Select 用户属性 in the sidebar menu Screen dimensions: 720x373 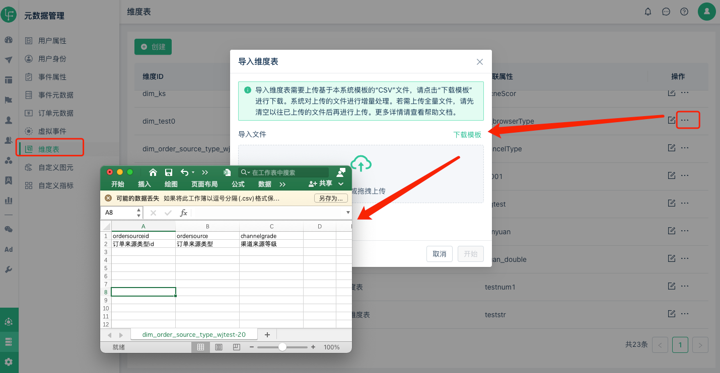52,41
